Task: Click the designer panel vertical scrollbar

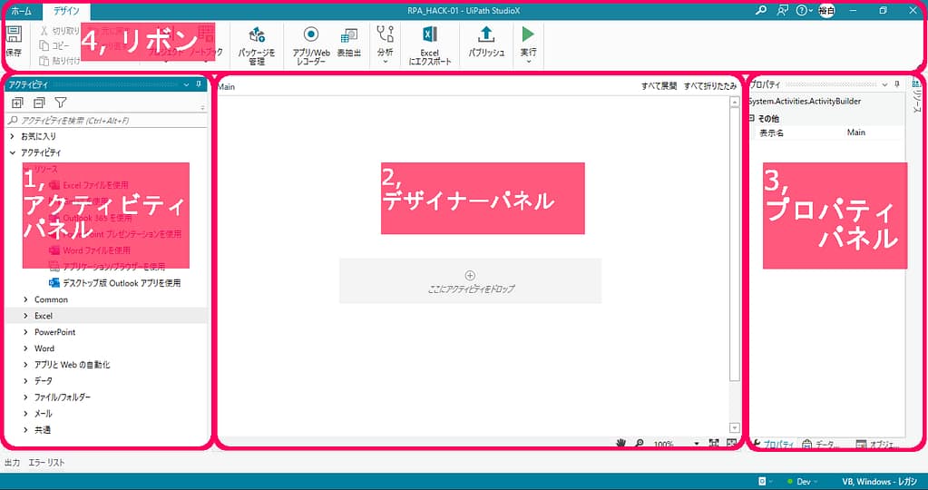Action: coord(735,263)
